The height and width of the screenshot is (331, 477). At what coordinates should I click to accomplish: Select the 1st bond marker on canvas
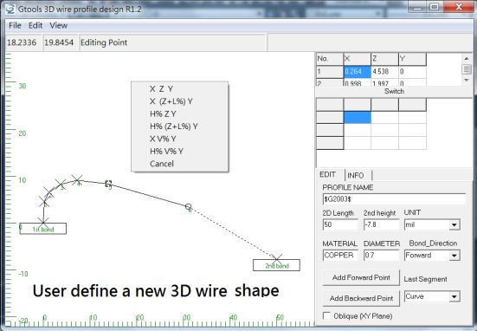pos(43,229)
